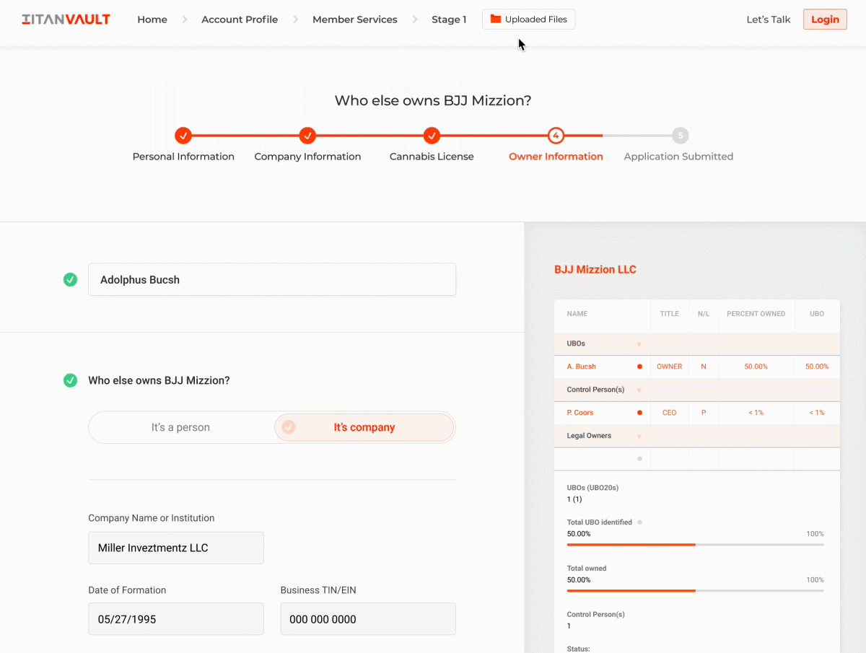Screen dimensions: 866x653
Task: Open Stage 1 in the breadcrumb
Action: point(449,19)
